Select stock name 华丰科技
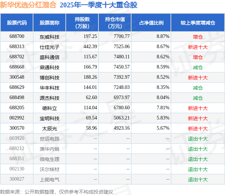The height and width of the screenshot is (195, 225). tap(50, 88)
